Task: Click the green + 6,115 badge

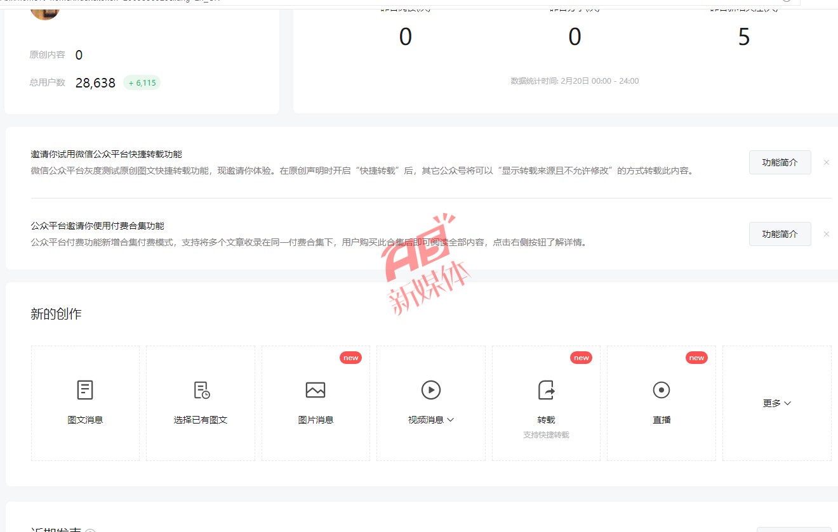Action: pyautogui.click(x=142, y=83)
